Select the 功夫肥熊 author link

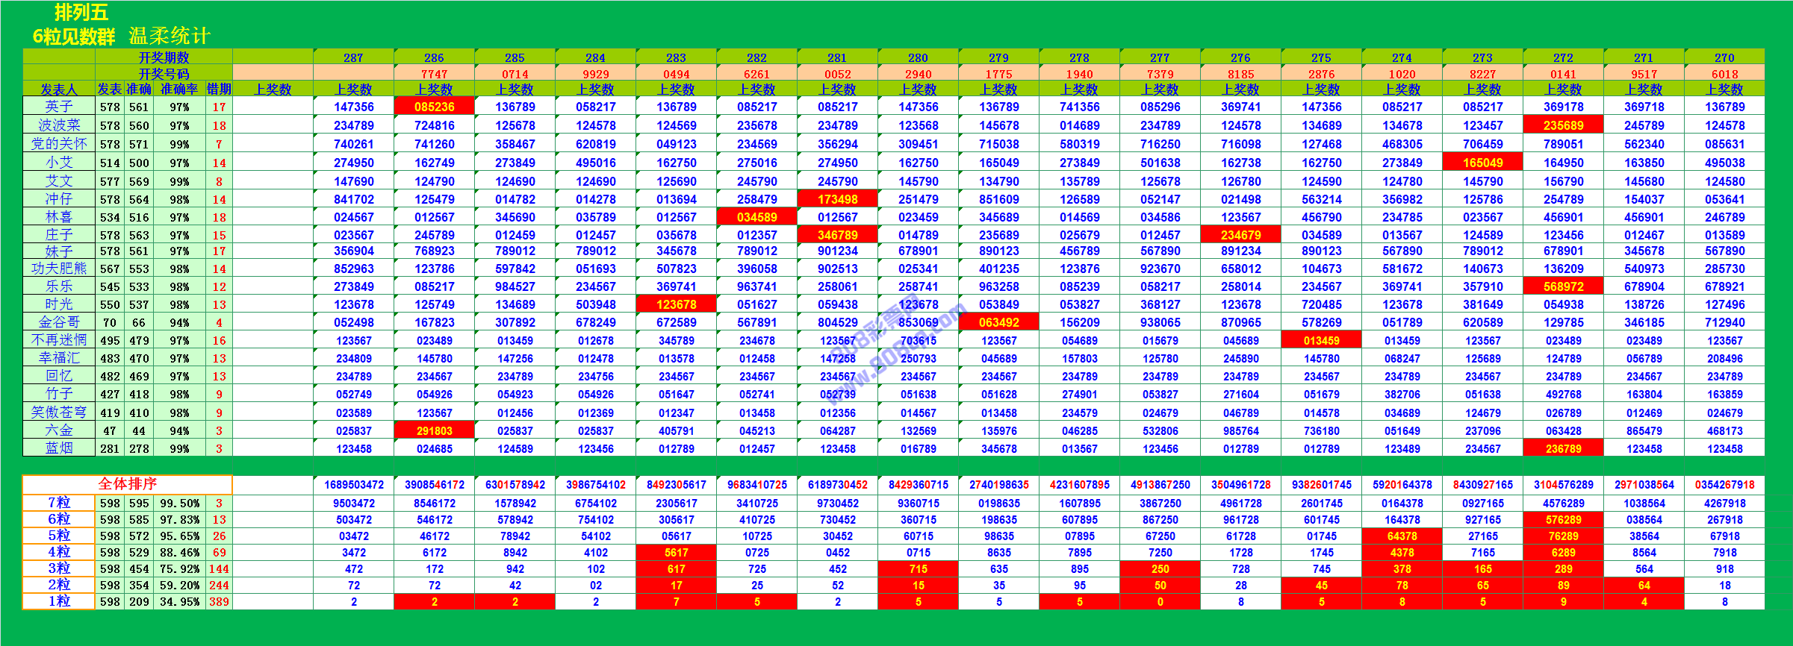(x=59, y=269)
